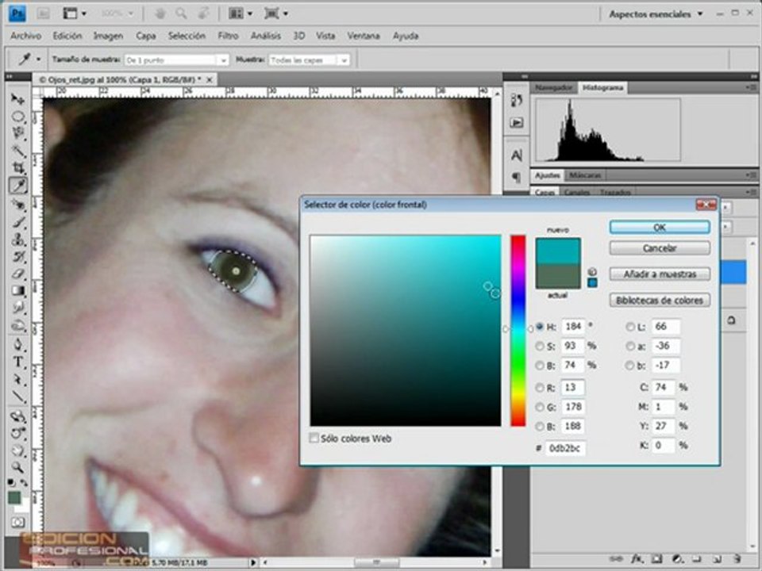Select the Lab a radio button

[629, 347]
